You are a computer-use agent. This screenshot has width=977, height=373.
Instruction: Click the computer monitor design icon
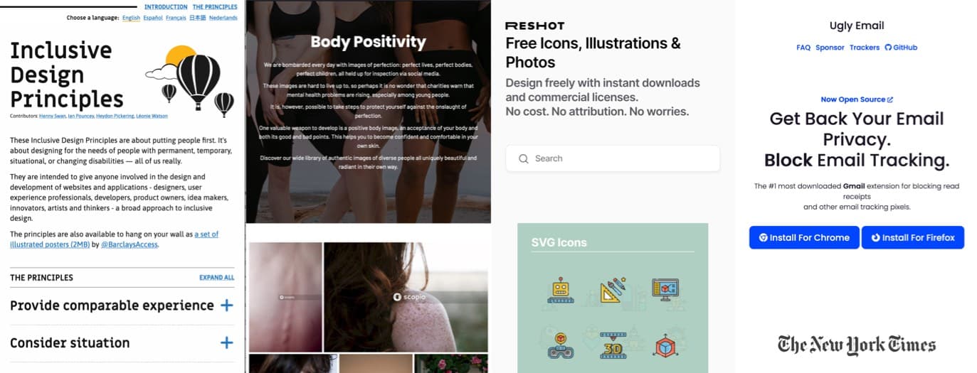(665, 290)
